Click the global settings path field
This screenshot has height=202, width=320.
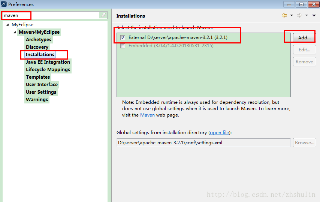click(x=203, y=143)
